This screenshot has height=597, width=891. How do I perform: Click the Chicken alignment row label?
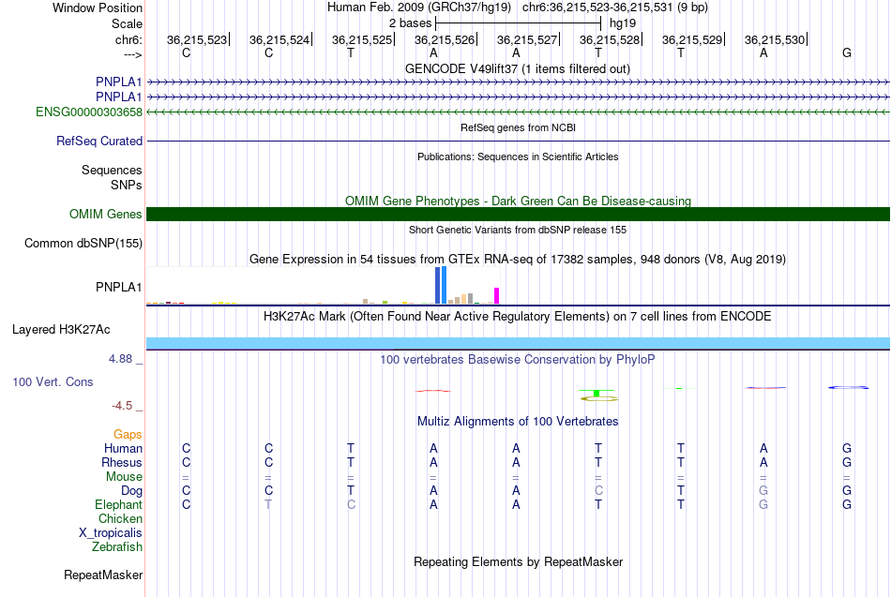(120, 518)
